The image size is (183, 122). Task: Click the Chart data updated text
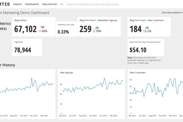coord(172,12)
